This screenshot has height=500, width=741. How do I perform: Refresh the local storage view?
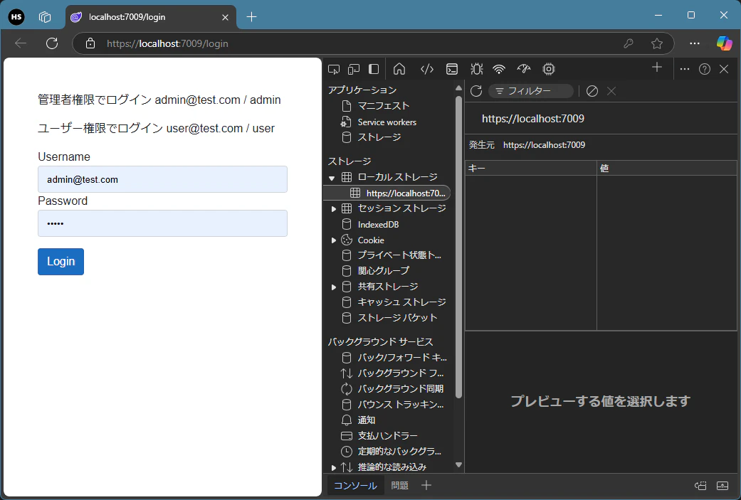476,91
